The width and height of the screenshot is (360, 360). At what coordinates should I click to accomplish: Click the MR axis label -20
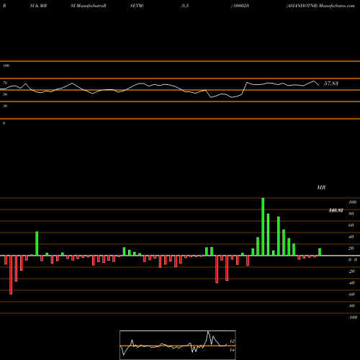click(x=351, y=271)
